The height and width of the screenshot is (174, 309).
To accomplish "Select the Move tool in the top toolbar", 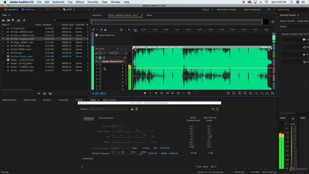I will (x=59, y=10).
